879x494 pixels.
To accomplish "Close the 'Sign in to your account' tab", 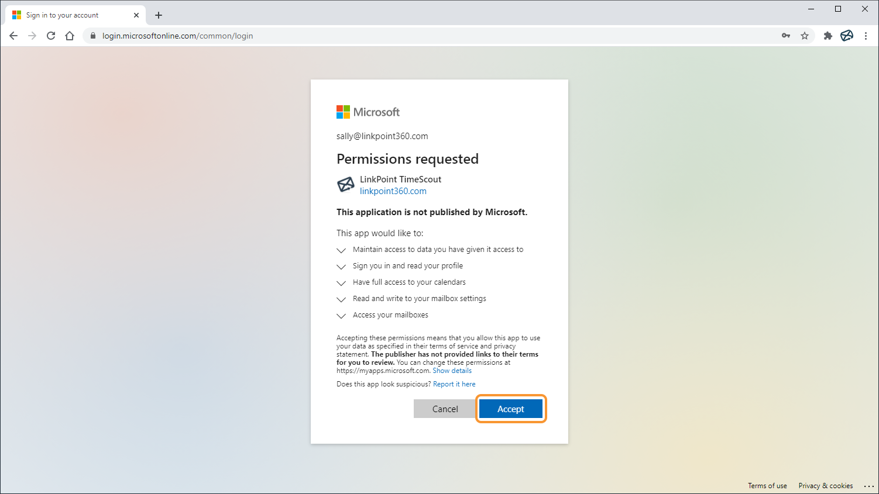I will [x=136, y=15].
